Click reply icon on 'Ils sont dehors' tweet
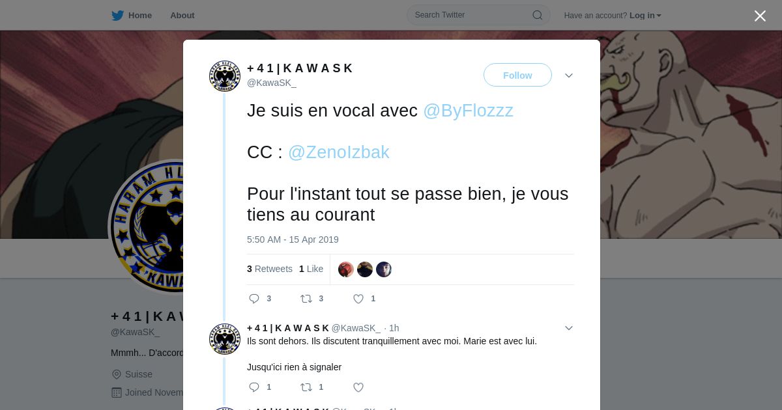 (x=254, y=387)
